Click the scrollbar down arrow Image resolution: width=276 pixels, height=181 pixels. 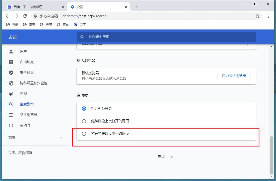coord(272,176)
